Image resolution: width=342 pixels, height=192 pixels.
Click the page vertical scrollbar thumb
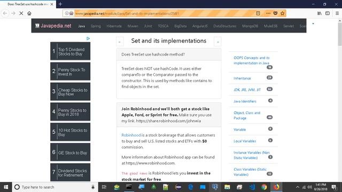coord(340,34)
